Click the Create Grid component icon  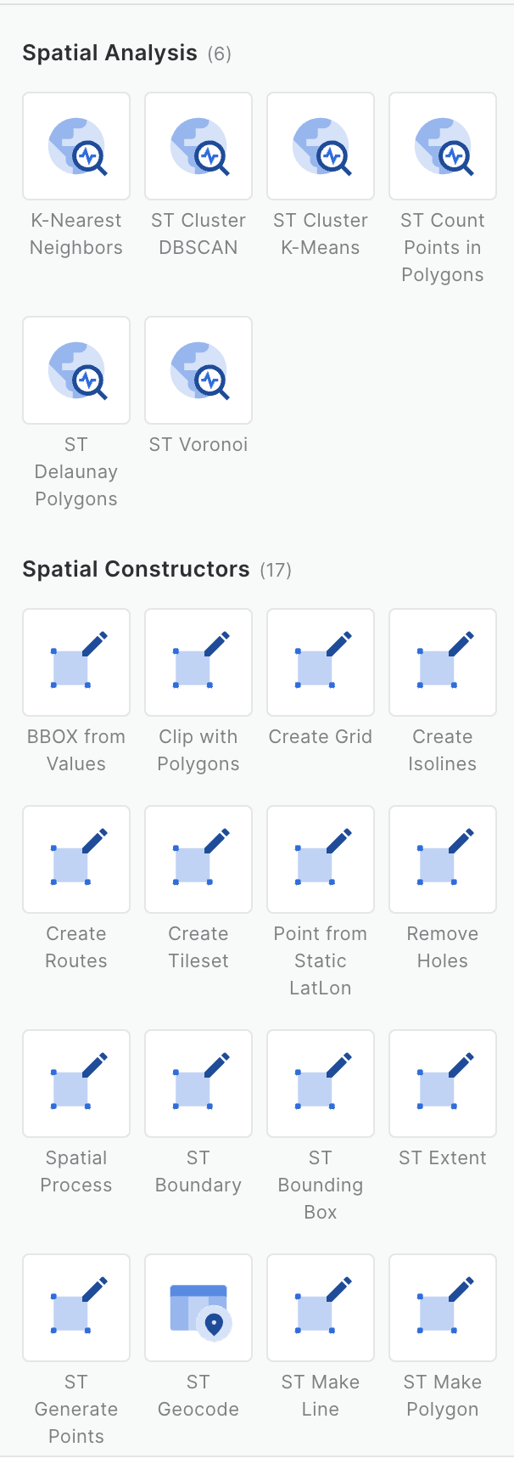(321, 662)
